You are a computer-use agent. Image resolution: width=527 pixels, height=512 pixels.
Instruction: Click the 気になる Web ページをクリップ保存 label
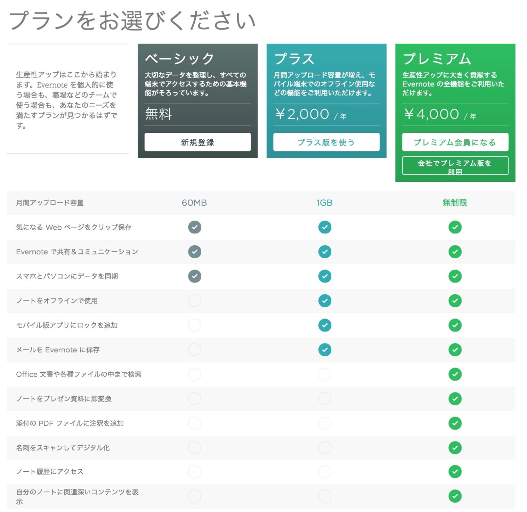point(74,227)
